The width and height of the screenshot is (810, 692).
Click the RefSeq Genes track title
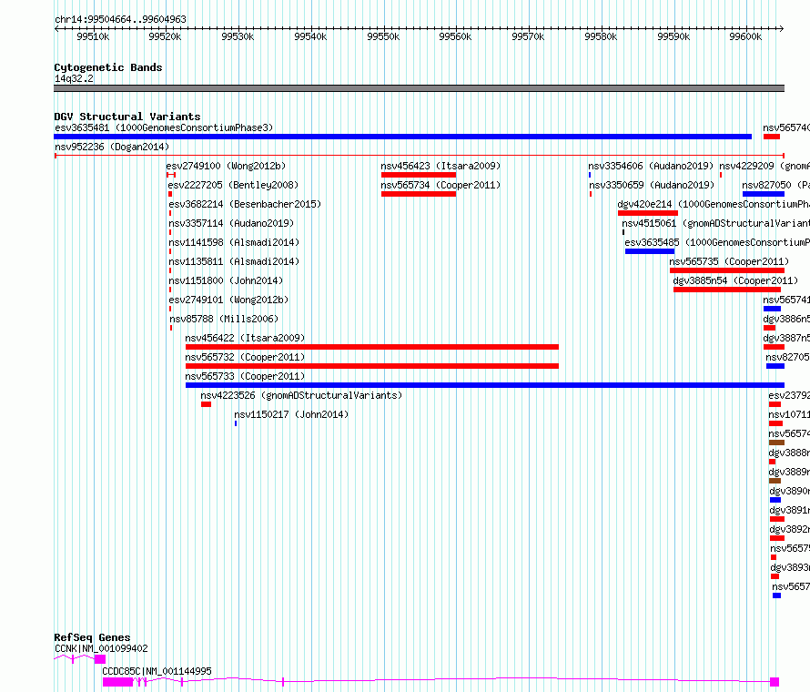92,637
